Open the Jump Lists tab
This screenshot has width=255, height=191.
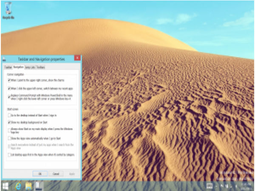coord(30,67)
